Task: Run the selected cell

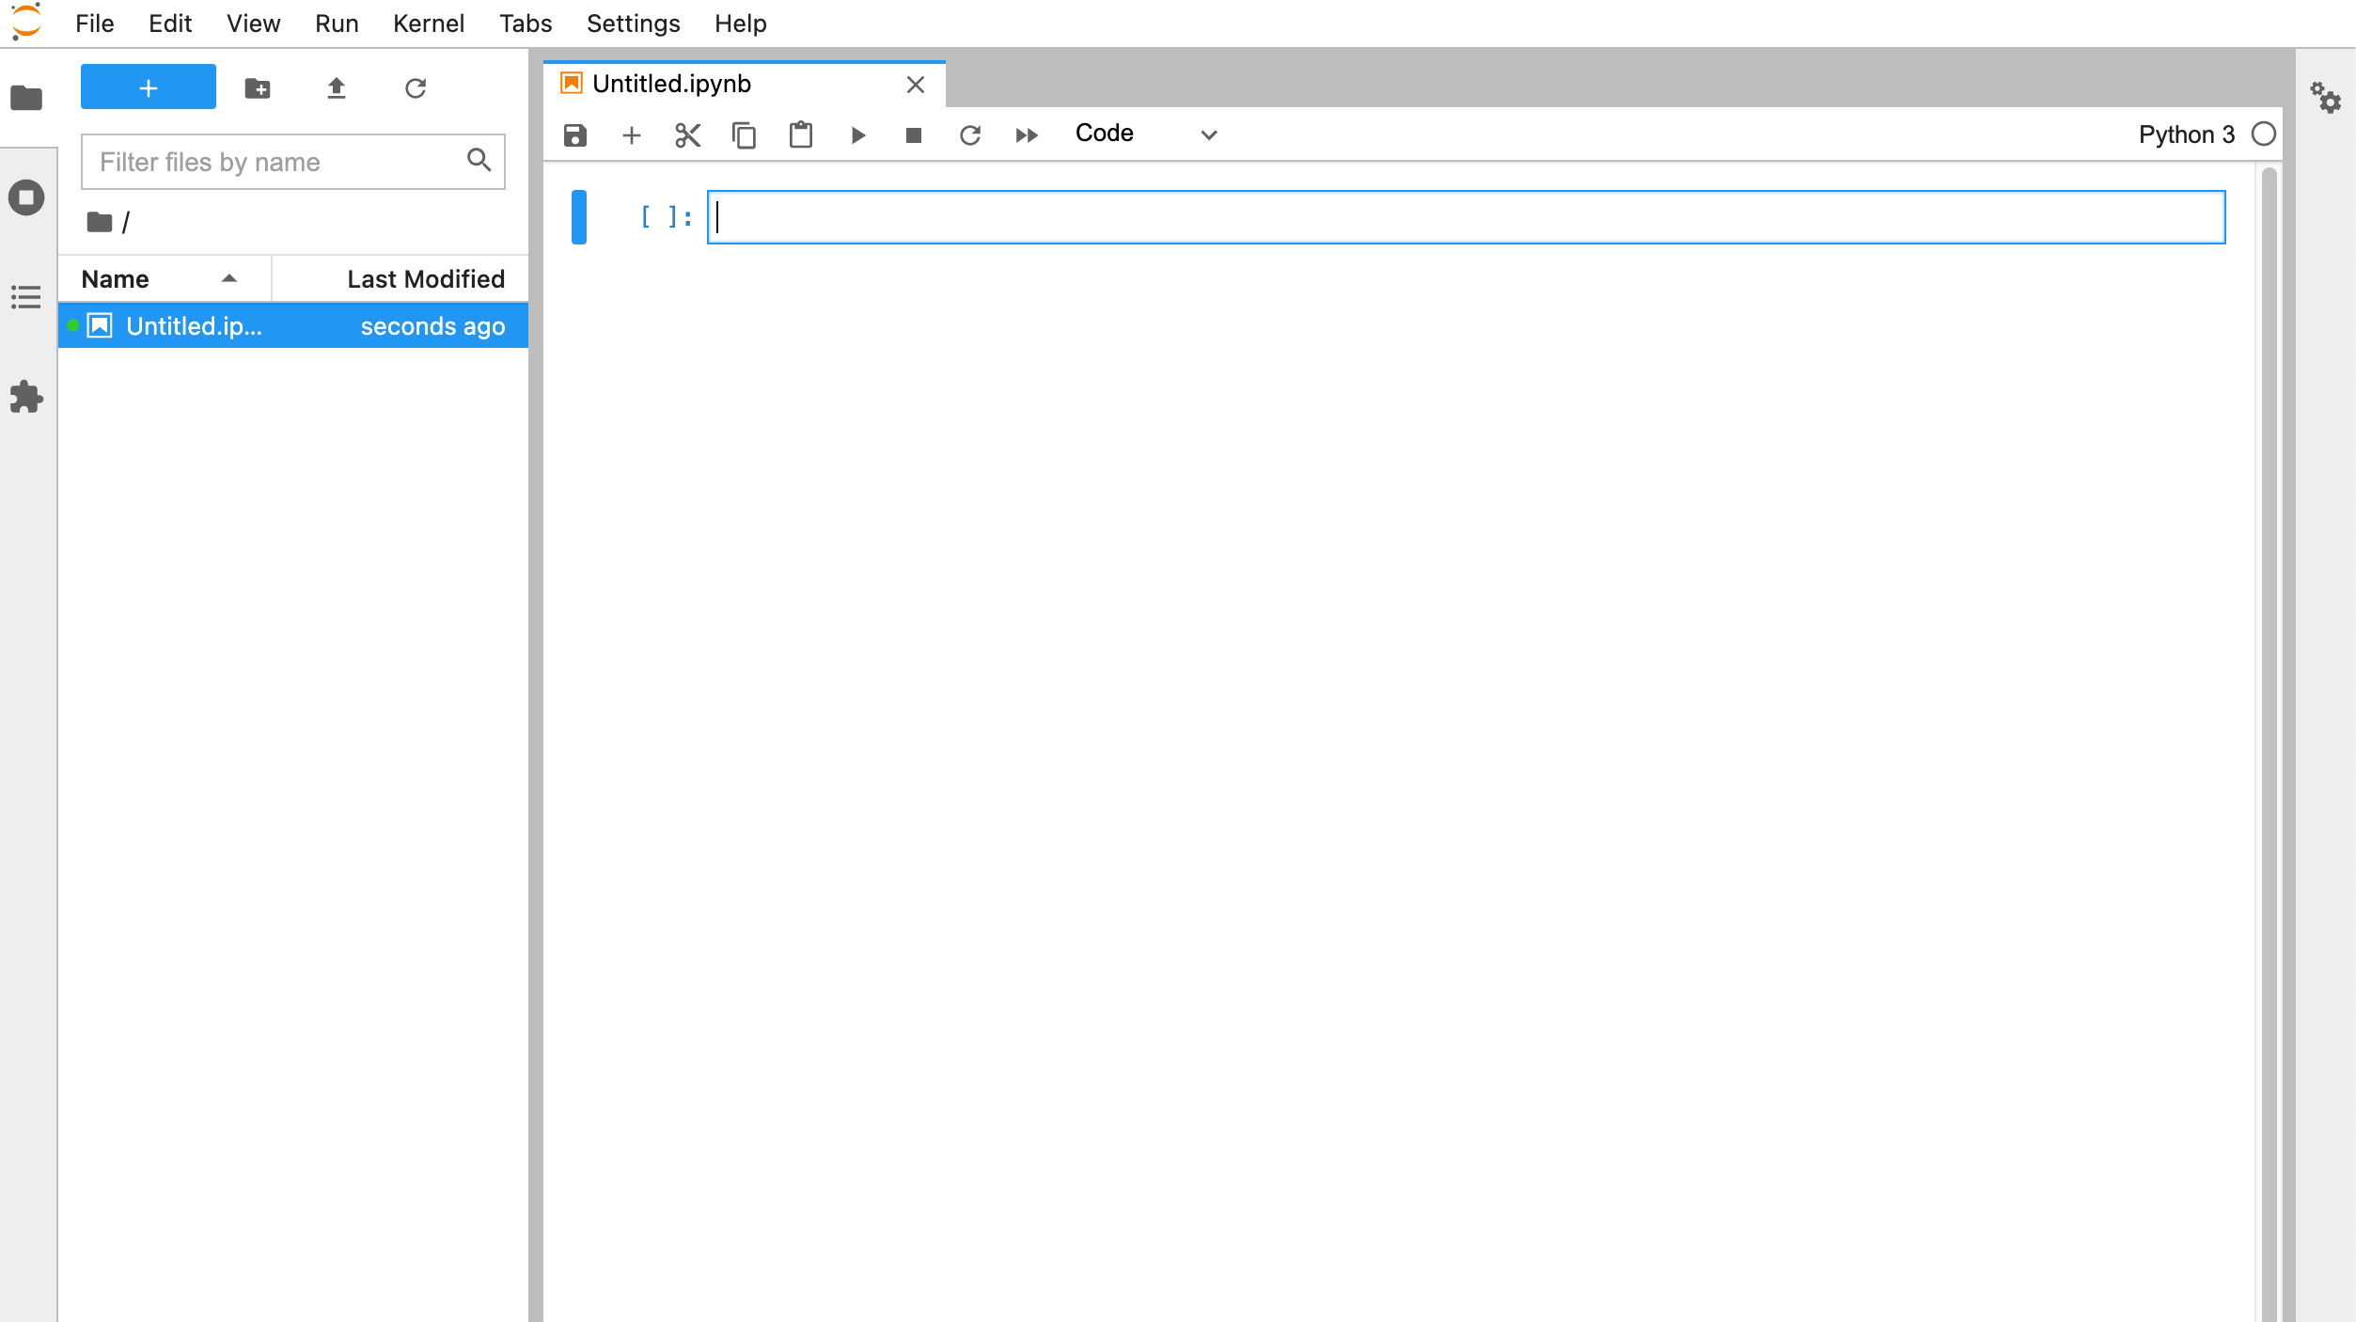Action: 857,135
